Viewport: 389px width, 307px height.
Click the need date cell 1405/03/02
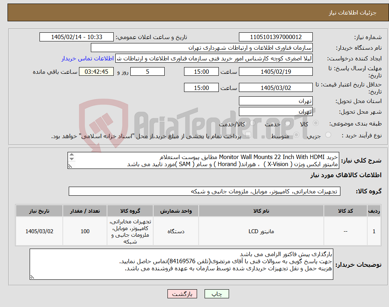(39, 231)
